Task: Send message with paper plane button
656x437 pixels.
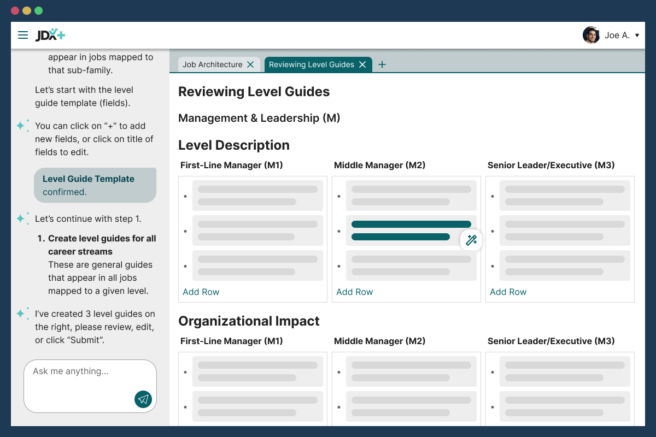Action: pos(143,399)
